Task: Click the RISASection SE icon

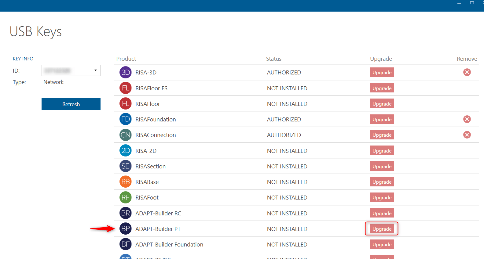Action: pos(125,166)
